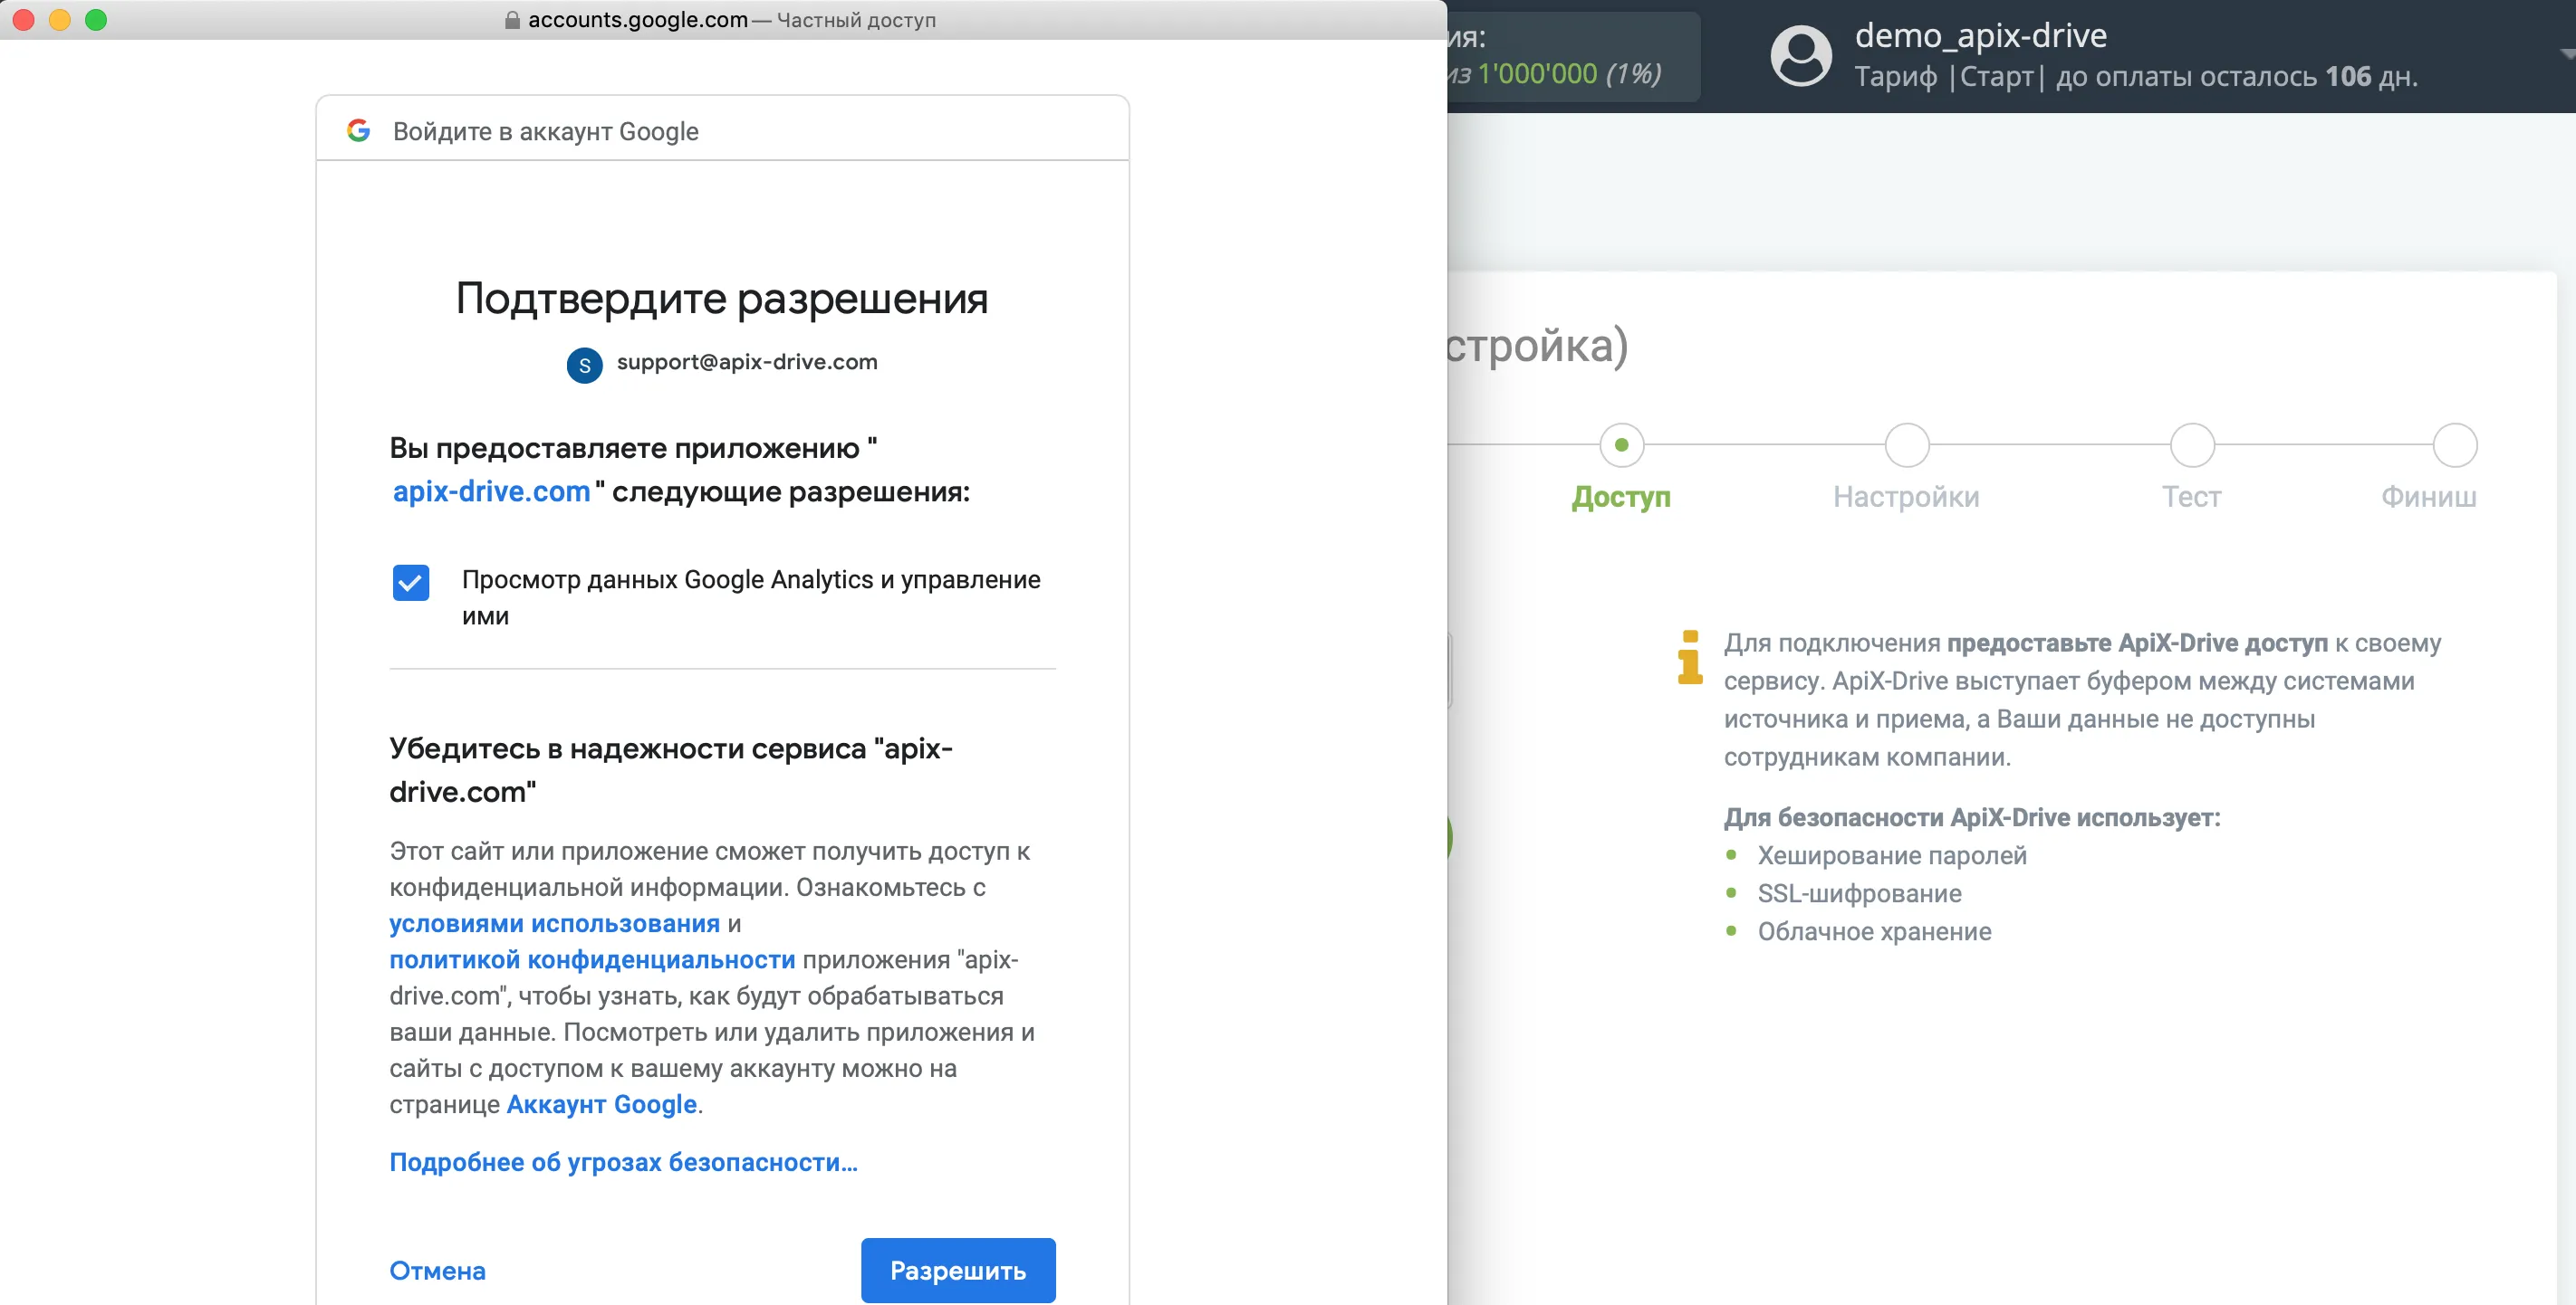
Task: Click the blue account avatar with letter S
Action: pos(585,365)
